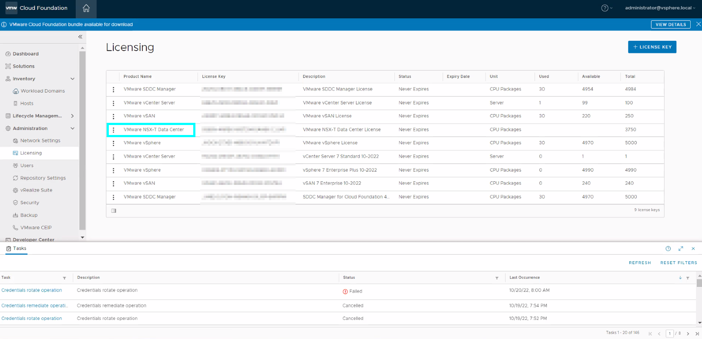Collapse the Inventory section

(x=72, y=79)
